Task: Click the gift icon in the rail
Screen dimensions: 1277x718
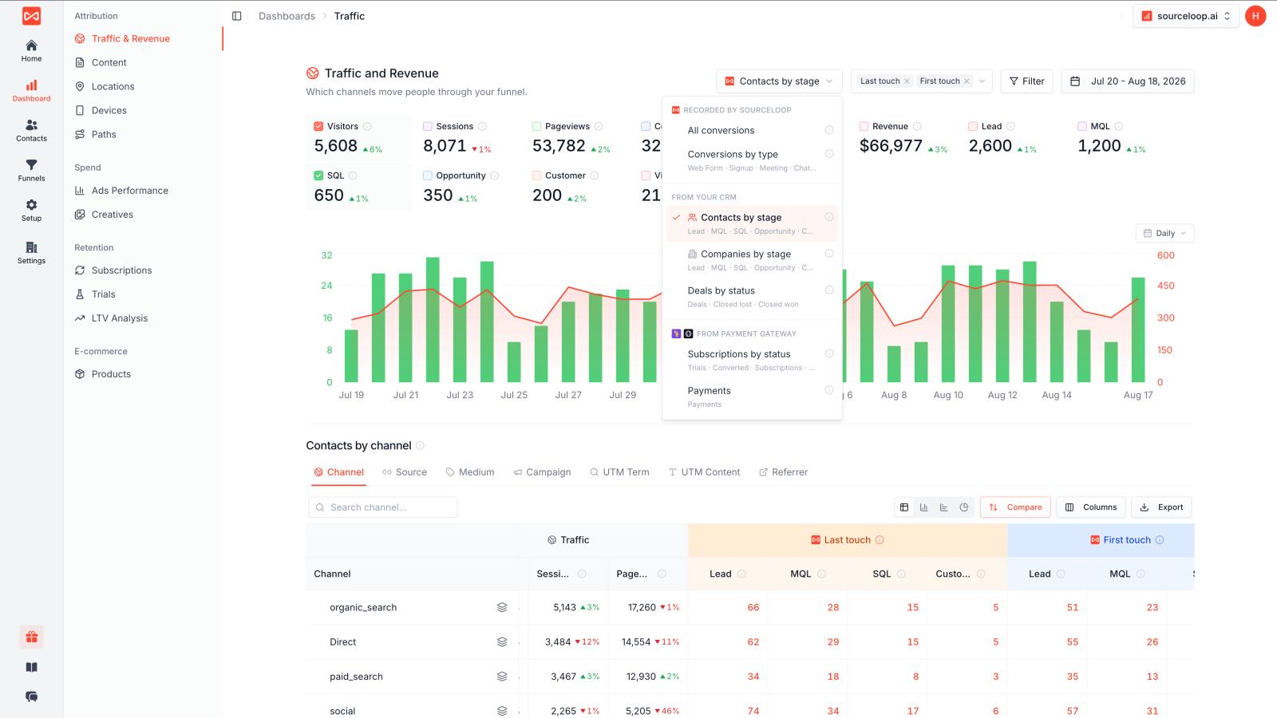Action: [x=31, y=637]
